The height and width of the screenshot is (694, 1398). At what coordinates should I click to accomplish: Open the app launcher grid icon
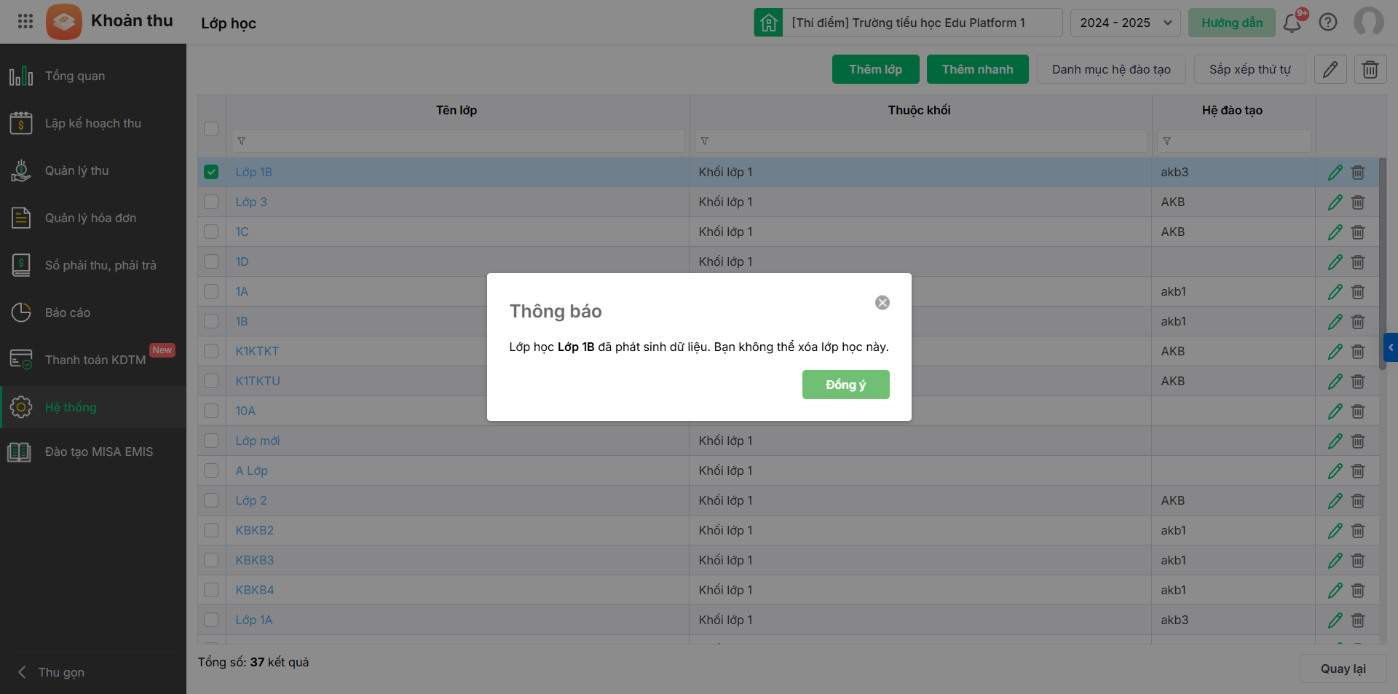click(25, 22)
